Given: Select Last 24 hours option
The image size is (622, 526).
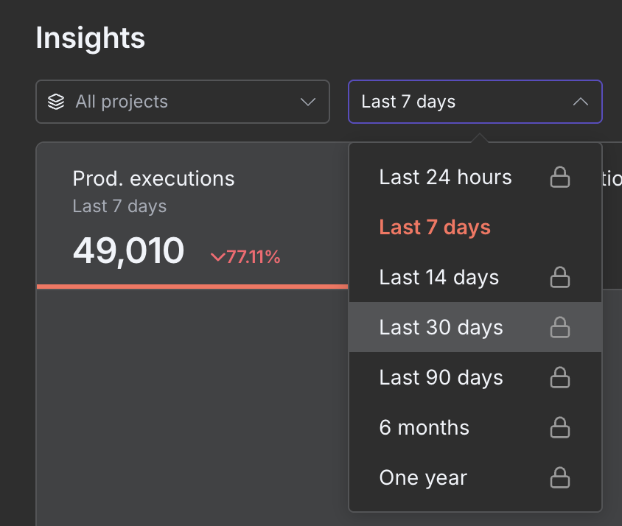Looking at the screenshot, I should 445,177.
